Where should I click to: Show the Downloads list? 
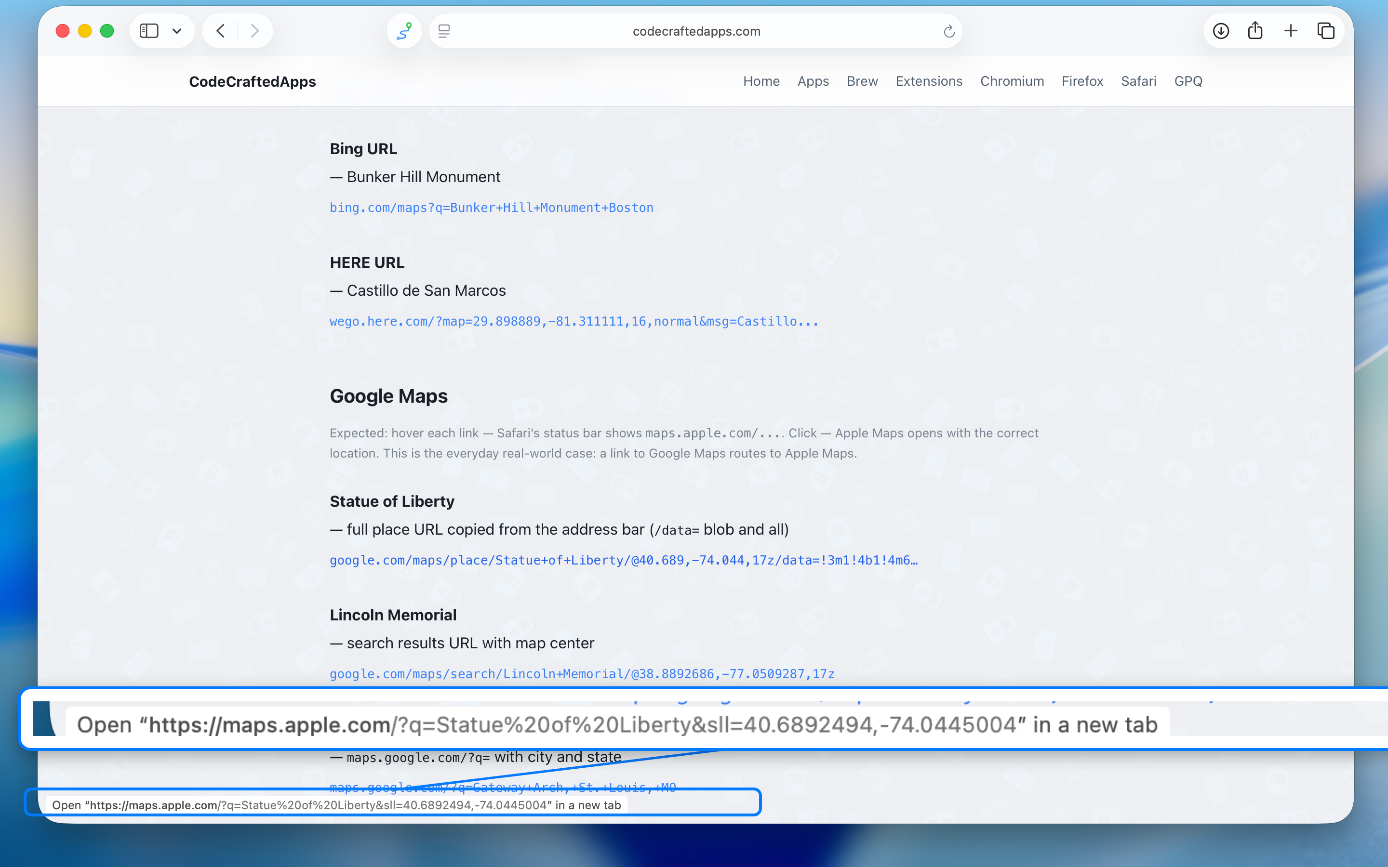pyautogui.click(x=1221, y=31)
